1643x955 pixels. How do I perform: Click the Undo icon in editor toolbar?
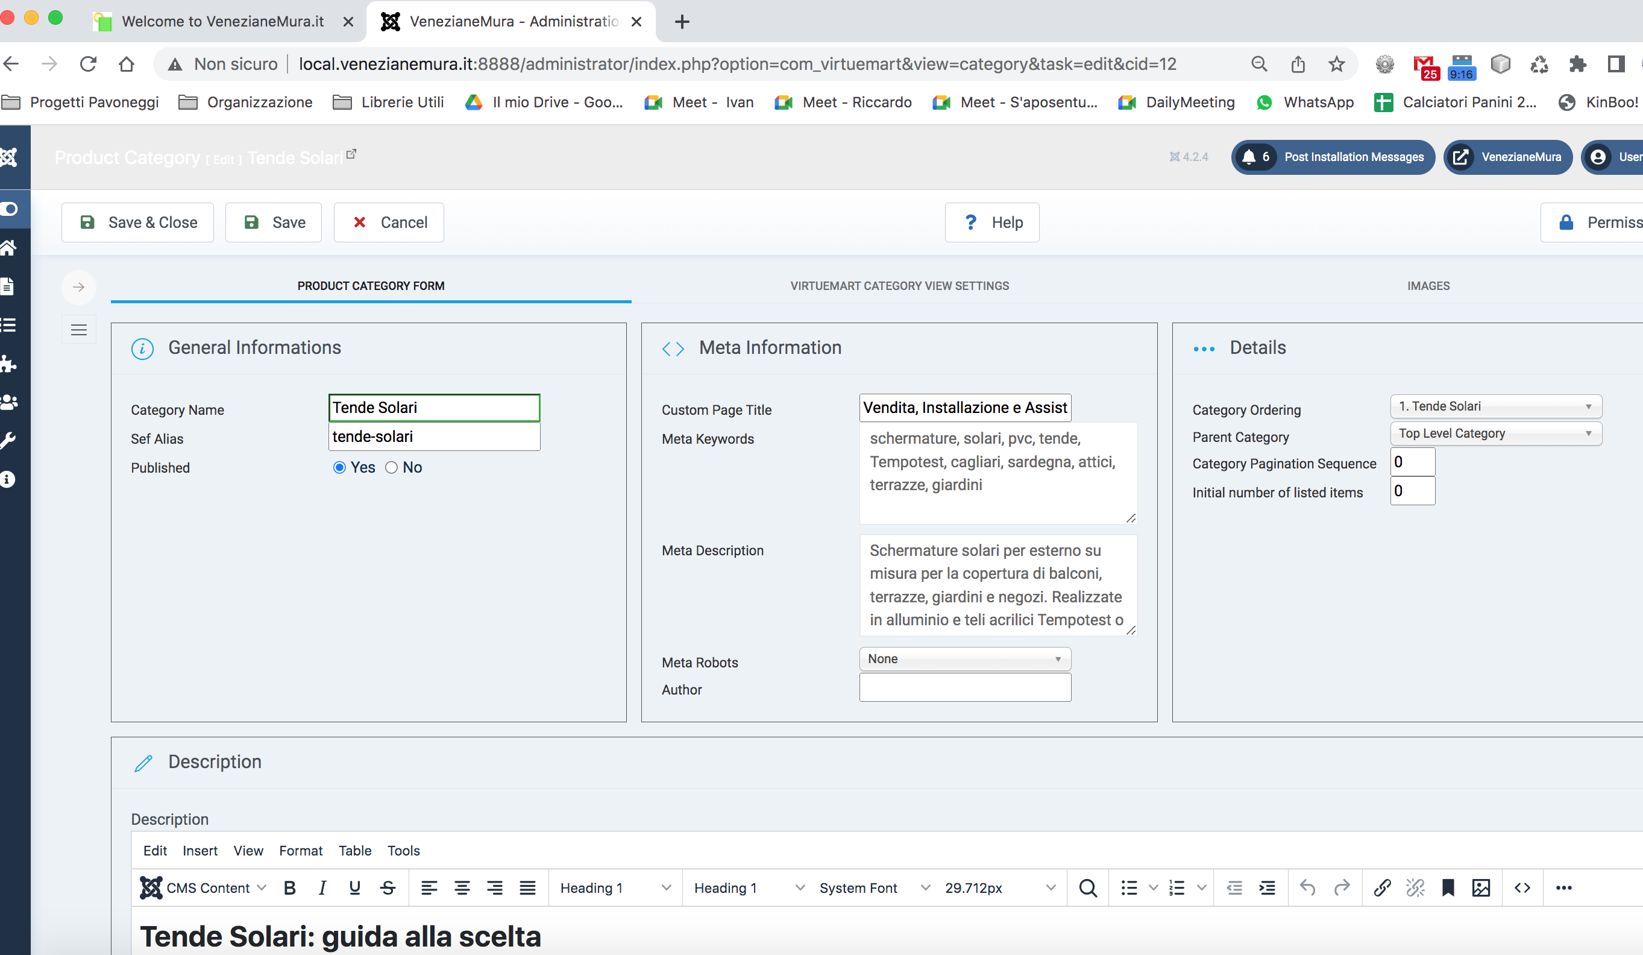(x=1307, y=888)
